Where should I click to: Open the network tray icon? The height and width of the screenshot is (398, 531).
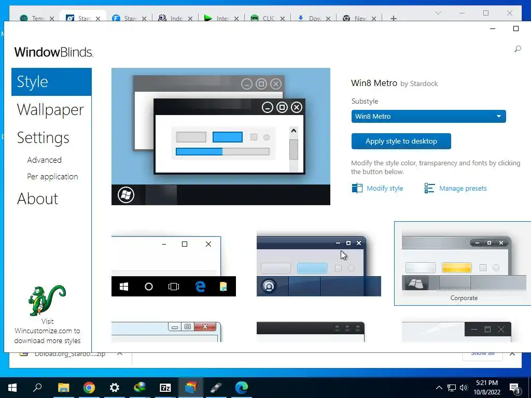click(x=452, y=388)
